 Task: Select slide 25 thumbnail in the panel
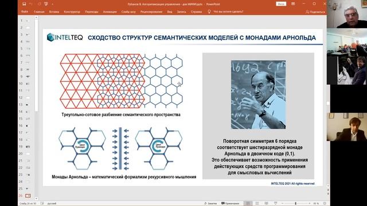click(28, 188)
